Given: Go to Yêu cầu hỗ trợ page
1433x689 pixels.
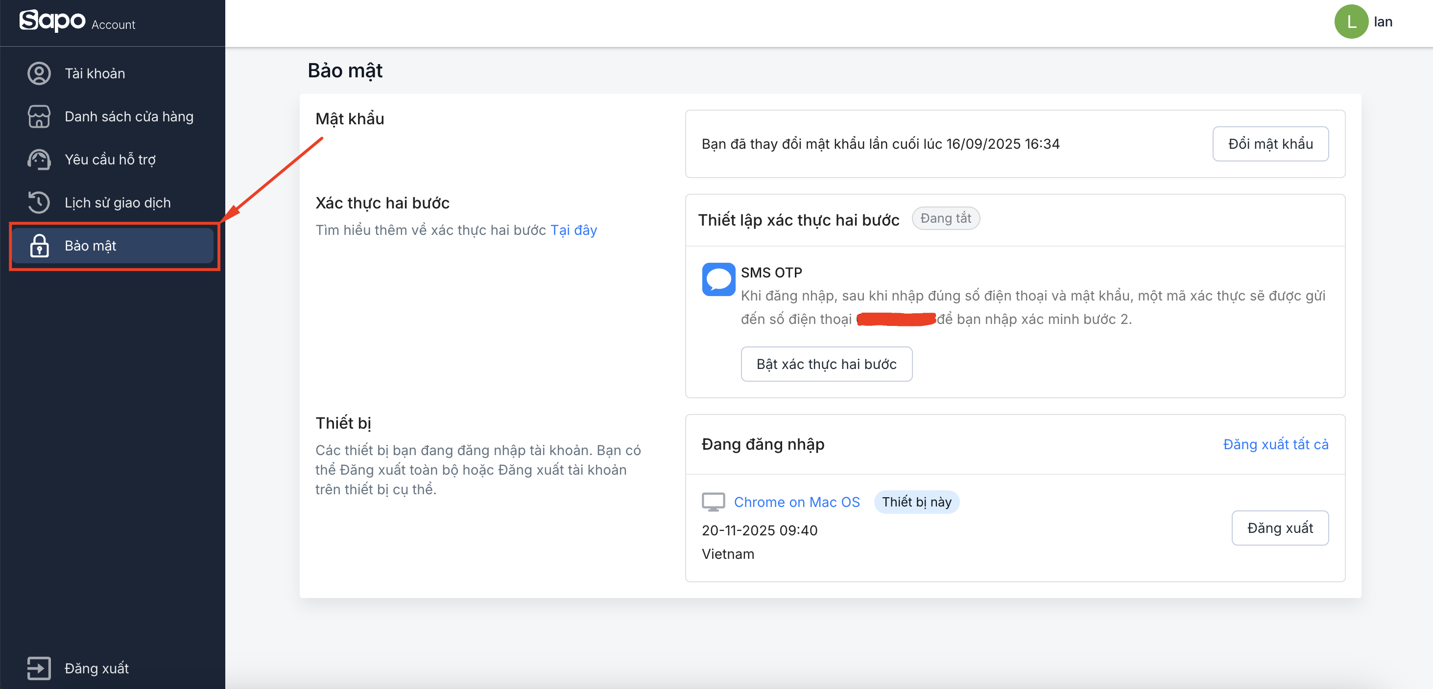Looking at the screenshot, I should tap(110, 160).
